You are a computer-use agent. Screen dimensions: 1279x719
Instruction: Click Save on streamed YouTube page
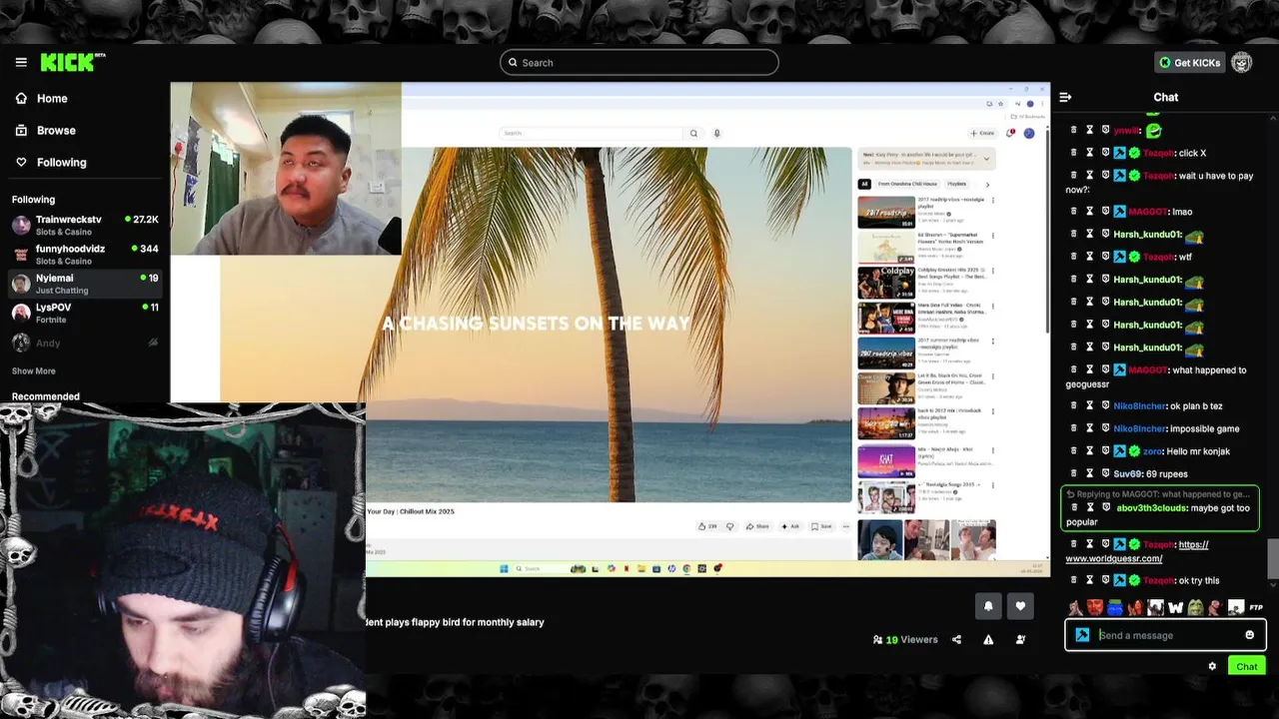(821, 526)
